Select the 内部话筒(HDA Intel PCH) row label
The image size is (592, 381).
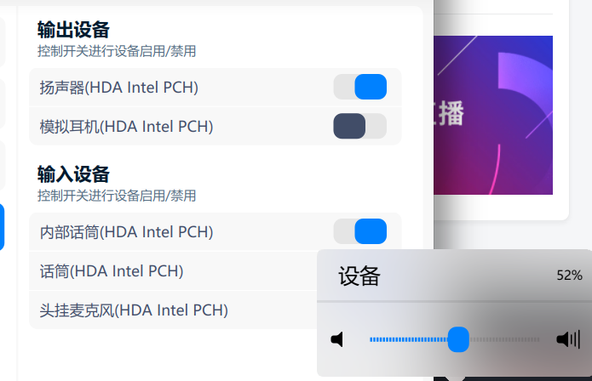pyautogui.click(x=126, y=231)
